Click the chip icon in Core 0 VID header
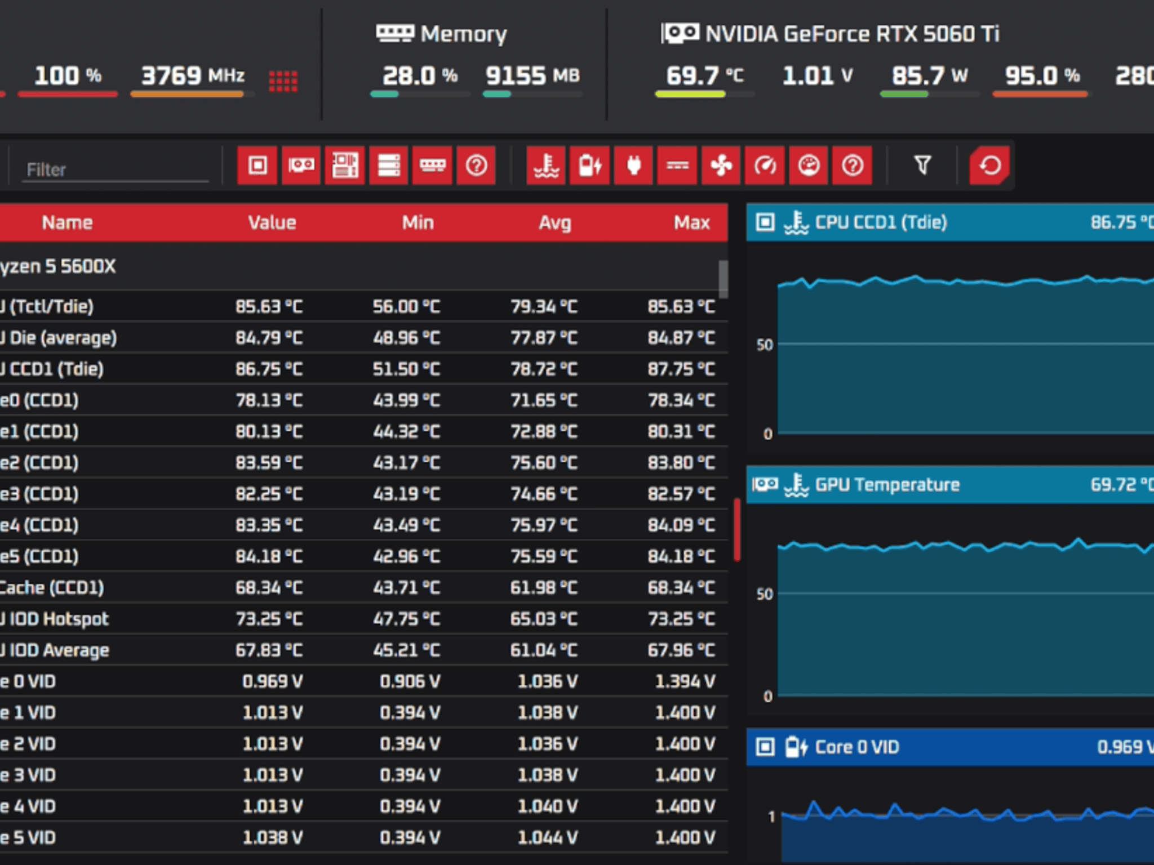 [x=765, y=747]
